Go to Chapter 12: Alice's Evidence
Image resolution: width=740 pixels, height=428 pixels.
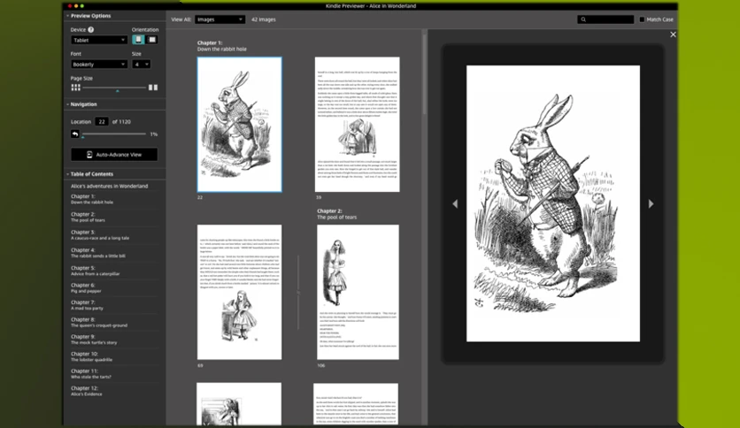coord(87,391)
